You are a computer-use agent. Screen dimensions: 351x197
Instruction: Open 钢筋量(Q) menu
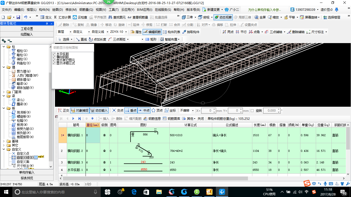(86, 10)
